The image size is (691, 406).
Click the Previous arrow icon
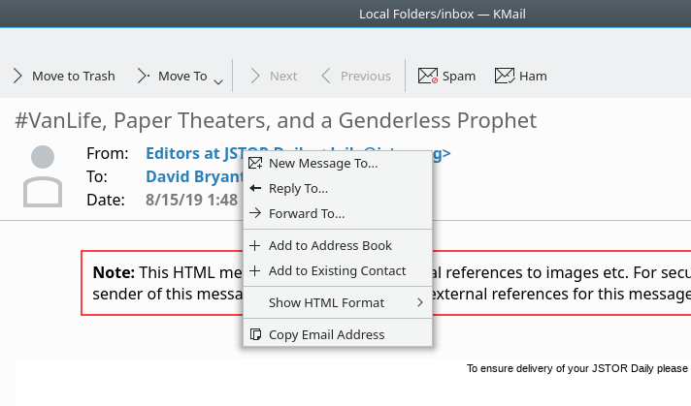[326, 77]
